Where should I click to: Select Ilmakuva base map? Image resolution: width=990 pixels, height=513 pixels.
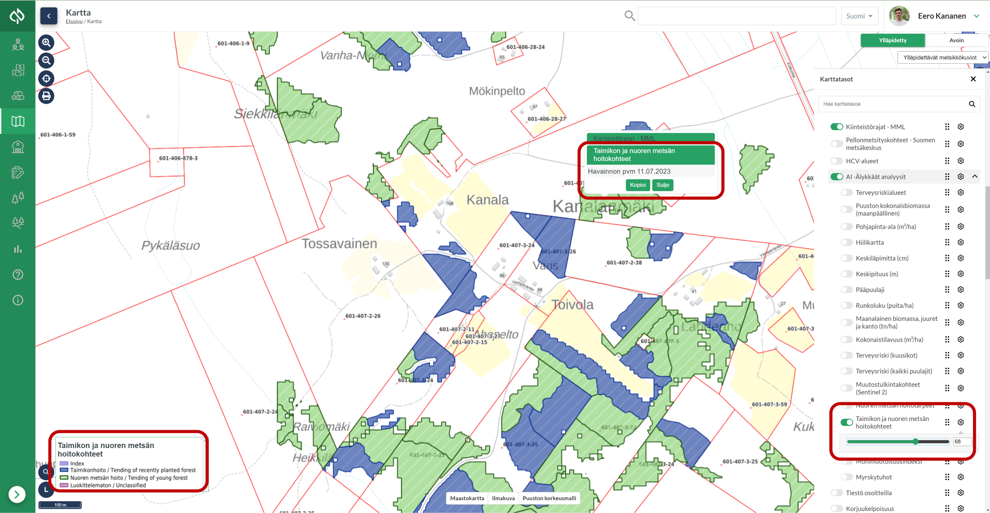pos(503,498)
